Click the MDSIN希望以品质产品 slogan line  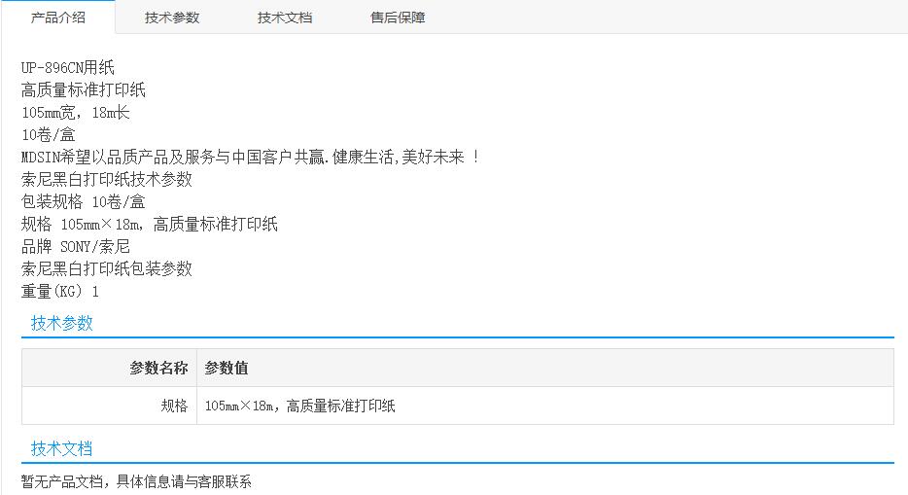[x=250, y=158]
